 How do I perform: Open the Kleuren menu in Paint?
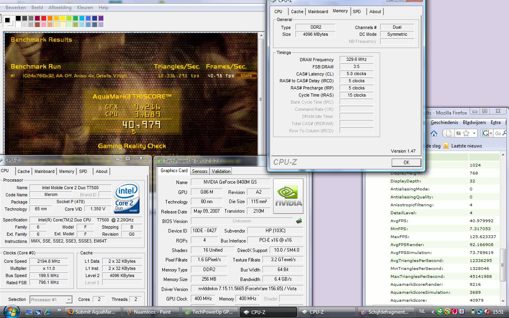point(85,8)
